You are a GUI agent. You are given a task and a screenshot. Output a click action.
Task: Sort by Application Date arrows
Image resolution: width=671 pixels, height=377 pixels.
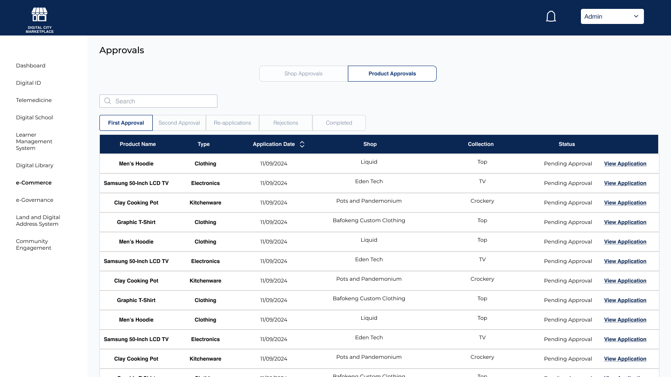(x=302, y=144)
